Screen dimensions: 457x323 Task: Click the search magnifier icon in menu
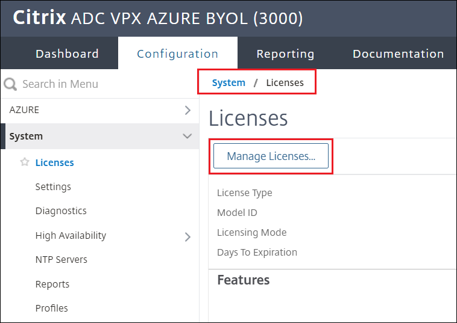pyautogui.click(x=10, y=84)
